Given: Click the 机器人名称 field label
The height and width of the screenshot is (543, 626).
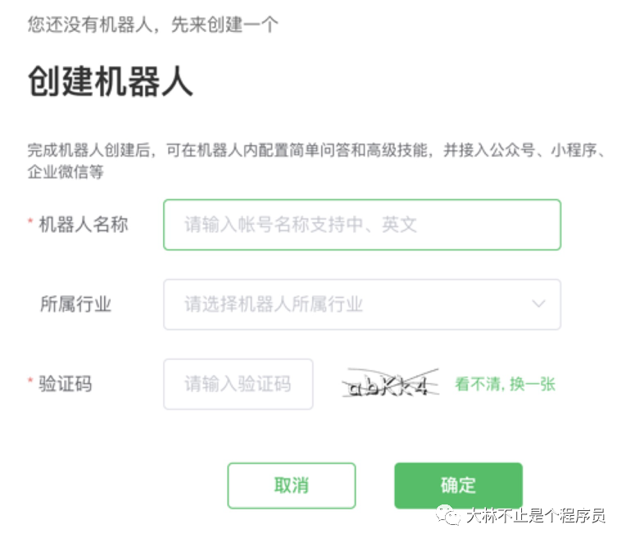Looking at the screenshot, I should 84,224.
